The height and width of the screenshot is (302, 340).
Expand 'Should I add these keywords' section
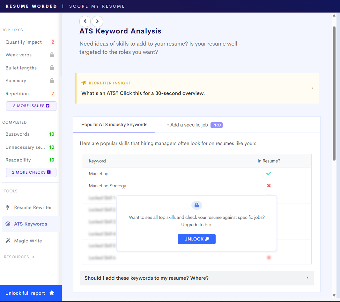pyautogui.click(x=197, y=278)
